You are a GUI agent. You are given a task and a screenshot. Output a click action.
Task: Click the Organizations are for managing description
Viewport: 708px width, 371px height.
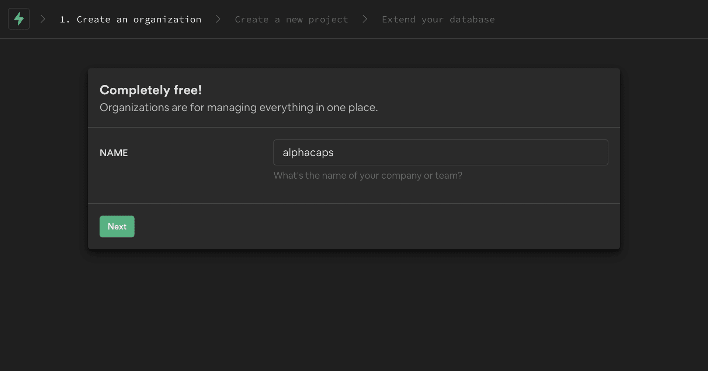click(x=239, y=107)
